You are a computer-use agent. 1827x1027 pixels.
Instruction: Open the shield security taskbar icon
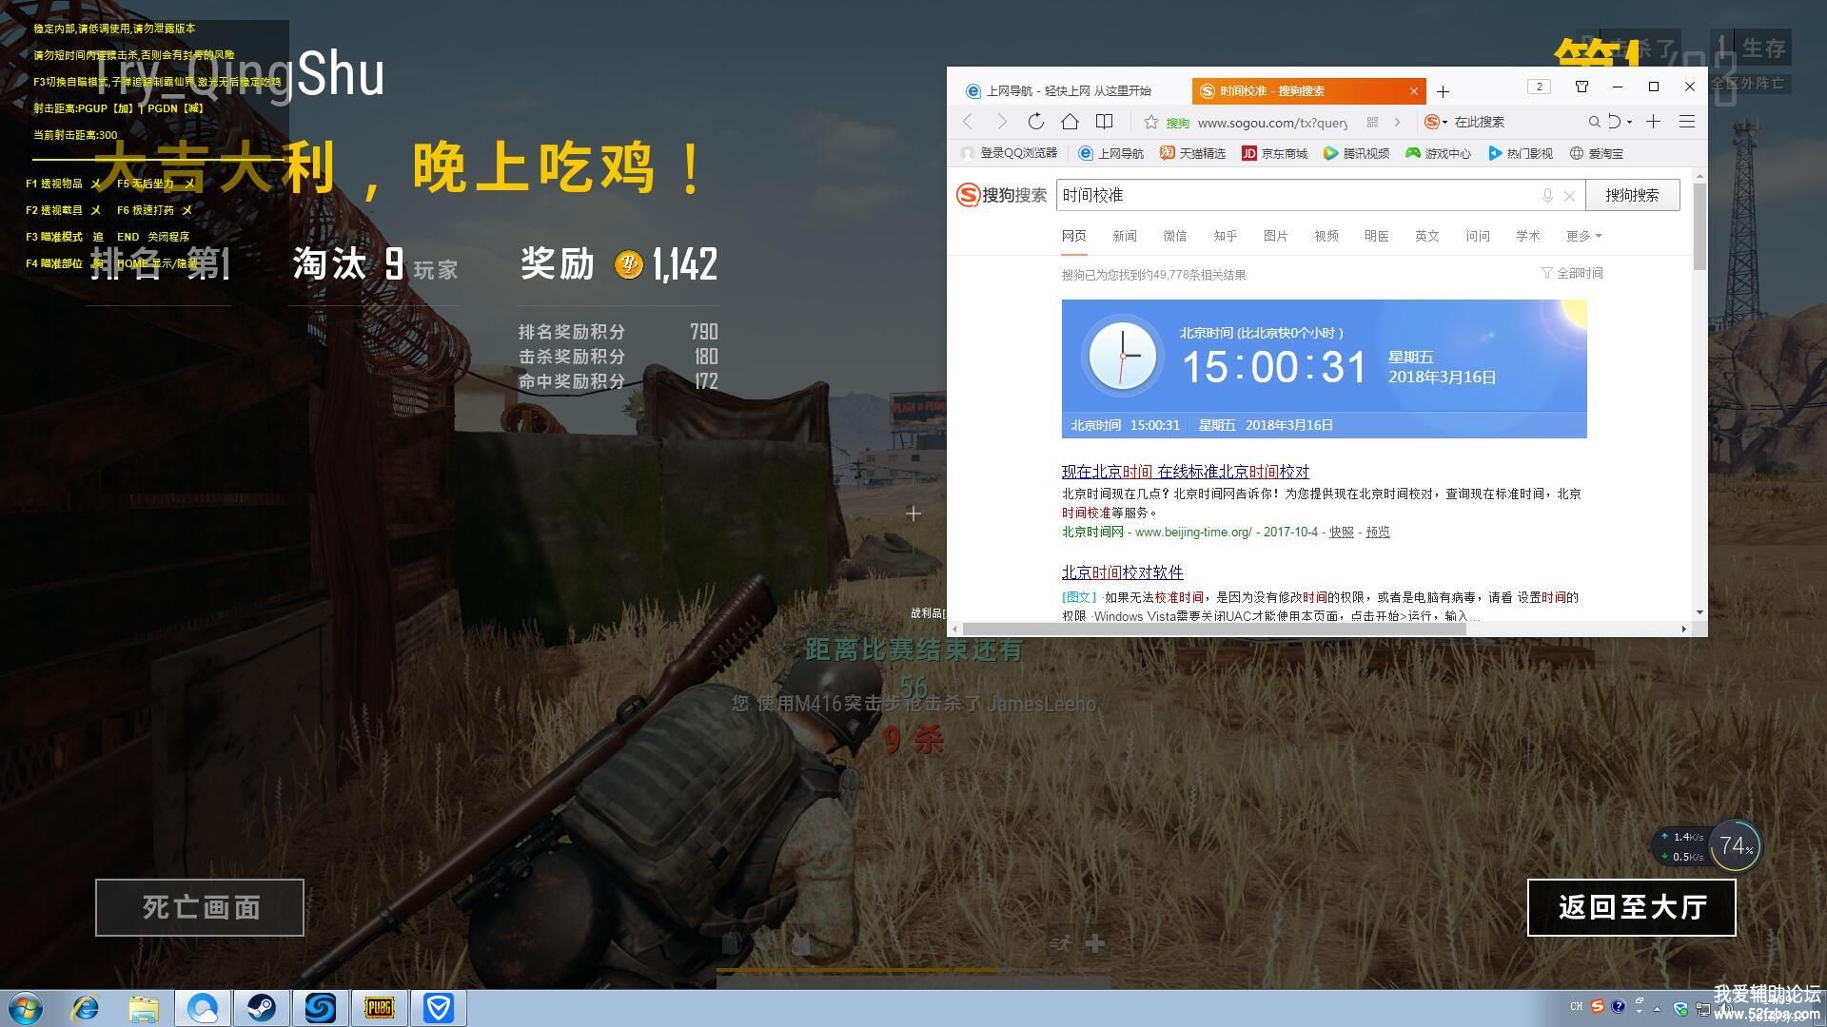[438, 1008]
